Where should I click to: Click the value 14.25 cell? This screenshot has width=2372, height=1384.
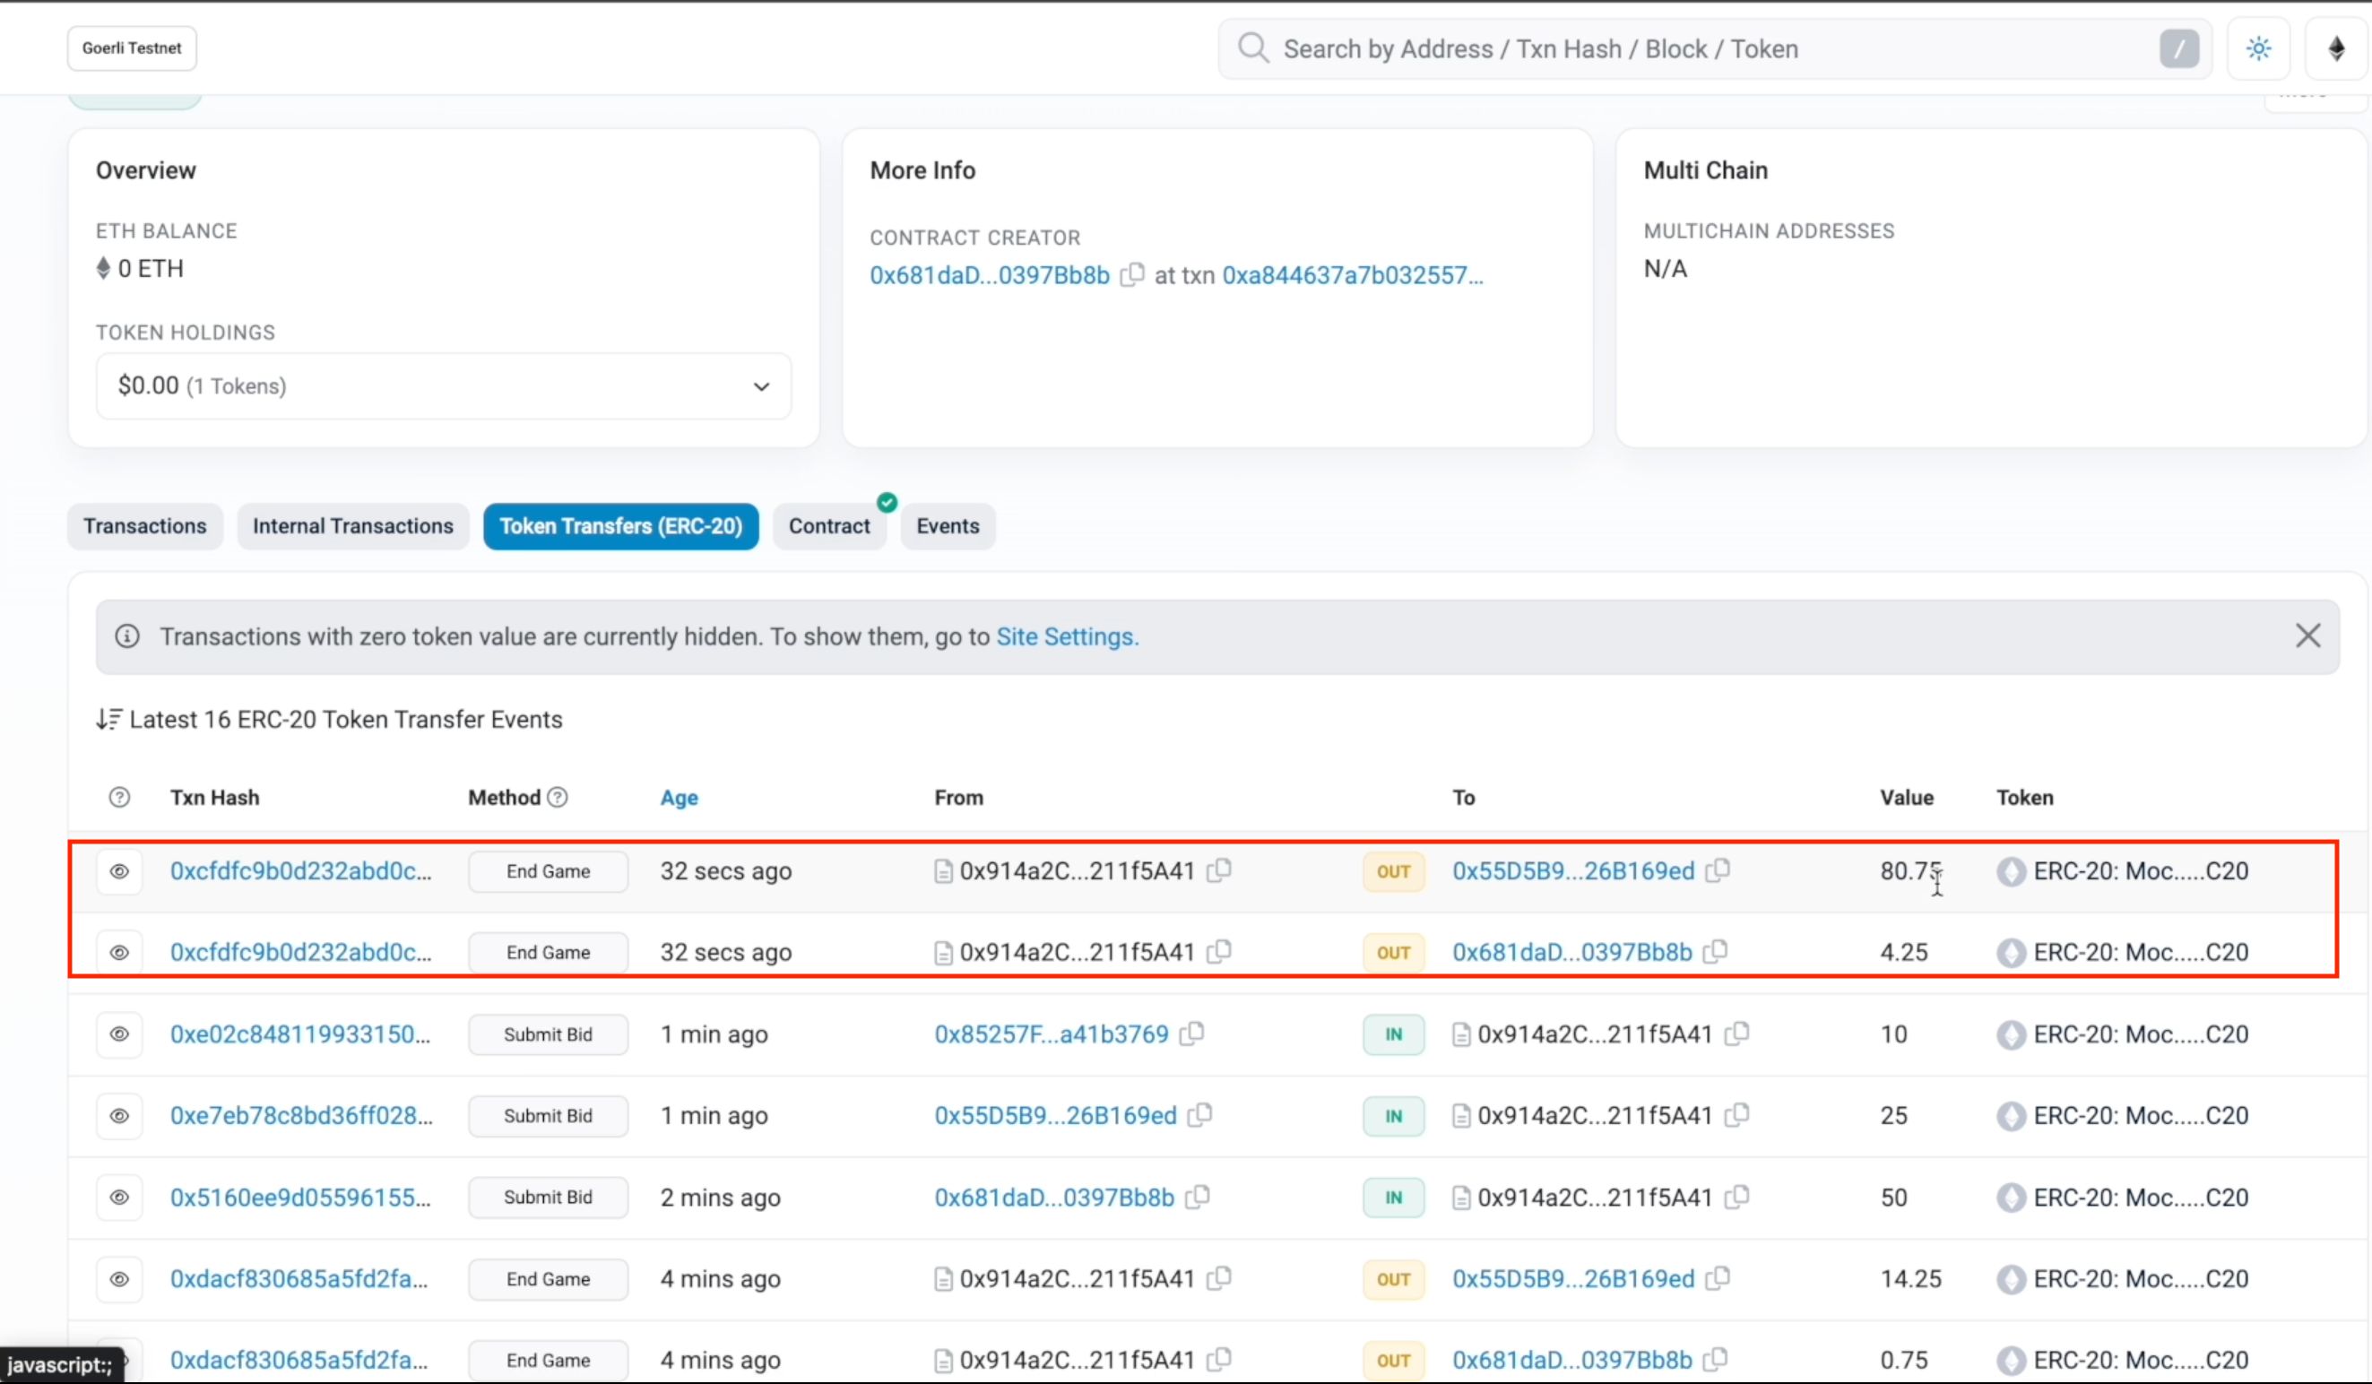tap(1911, 1278)
